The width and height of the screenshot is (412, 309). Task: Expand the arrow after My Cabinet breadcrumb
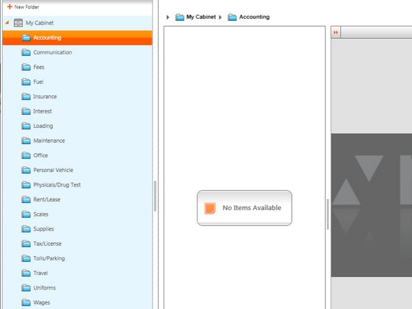pos(220,17)
